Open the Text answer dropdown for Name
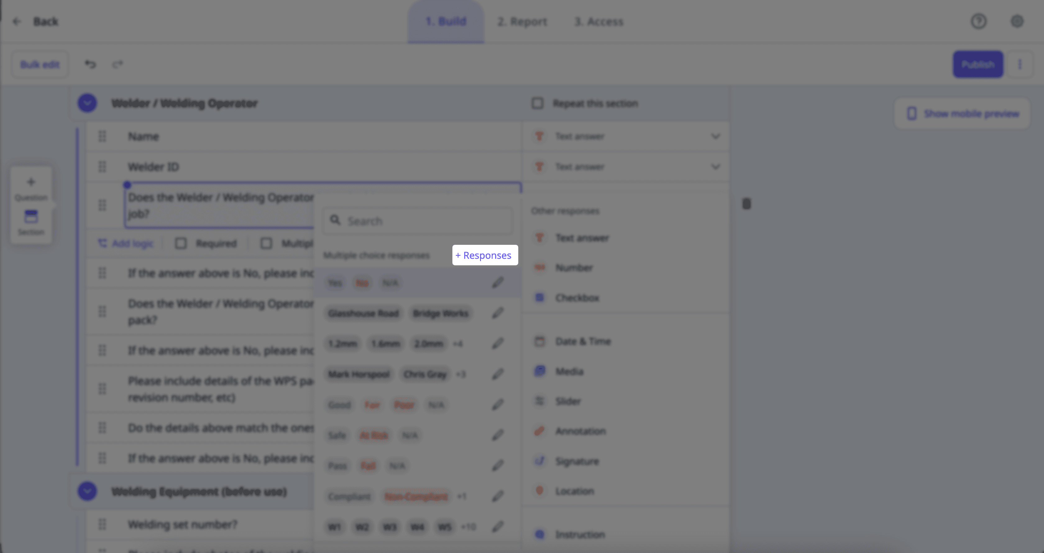 715,136
